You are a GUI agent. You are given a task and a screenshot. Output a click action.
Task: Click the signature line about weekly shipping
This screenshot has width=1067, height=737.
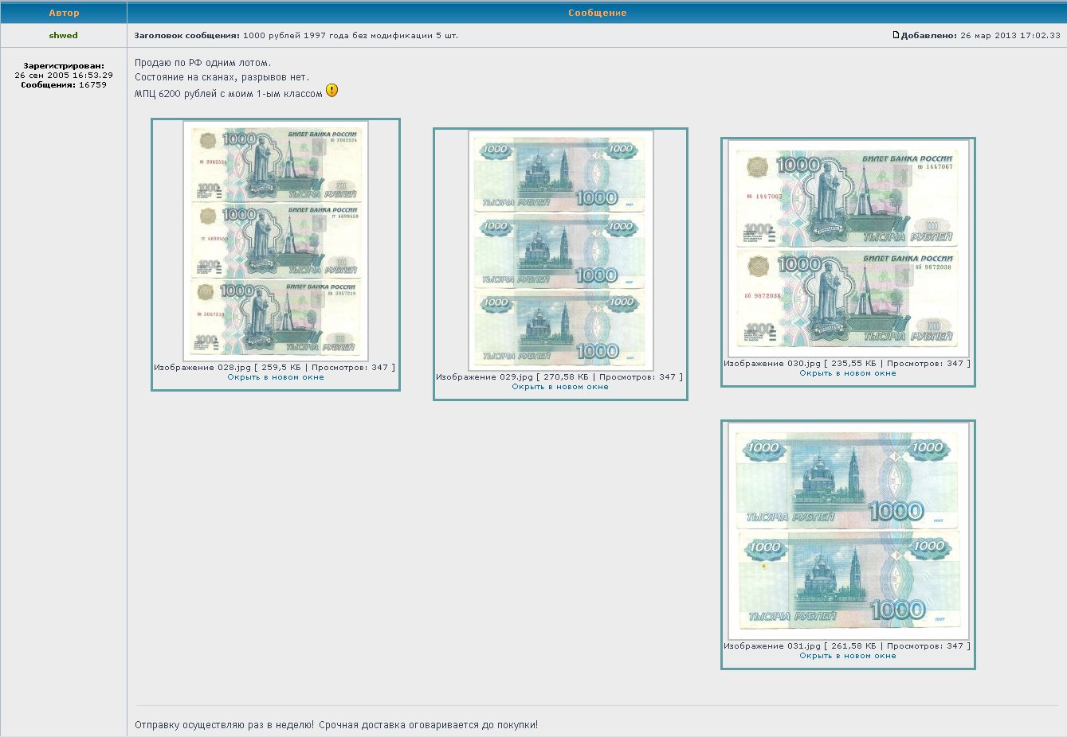point(335,725)
